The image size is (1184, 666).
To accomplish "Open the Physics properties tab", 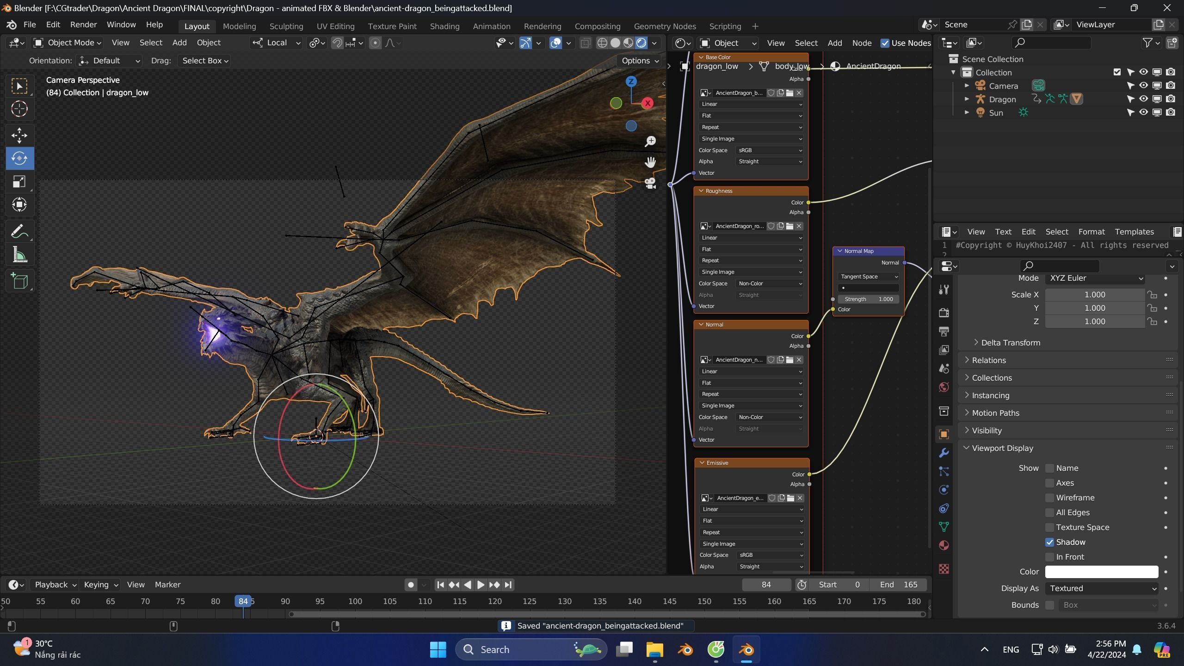I will [x=944, y=490].
